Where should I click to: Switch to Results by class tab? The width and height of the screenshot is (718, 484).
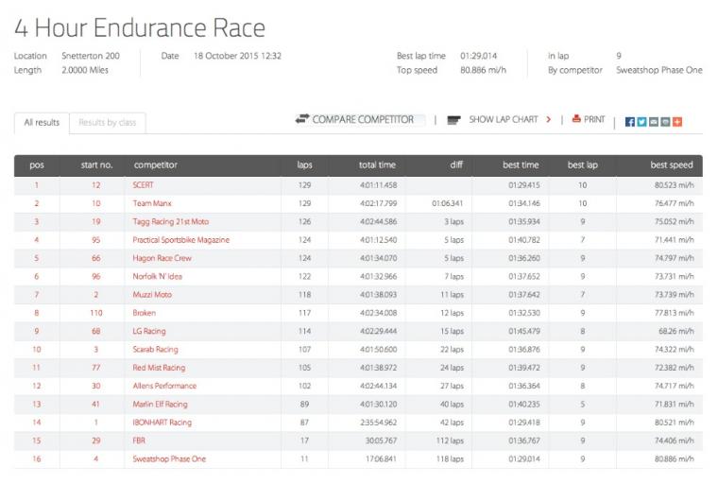point(107,123)
